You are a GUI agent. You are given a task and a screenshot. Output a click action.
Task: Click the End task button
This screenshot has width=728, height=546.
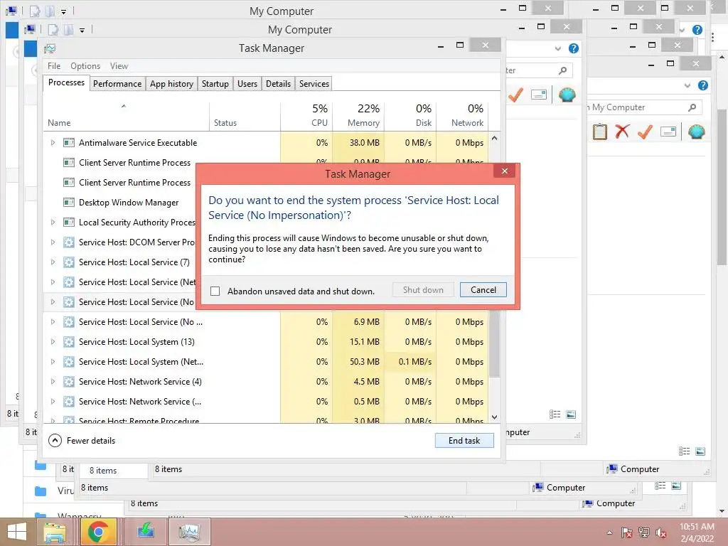coord(464,441)
